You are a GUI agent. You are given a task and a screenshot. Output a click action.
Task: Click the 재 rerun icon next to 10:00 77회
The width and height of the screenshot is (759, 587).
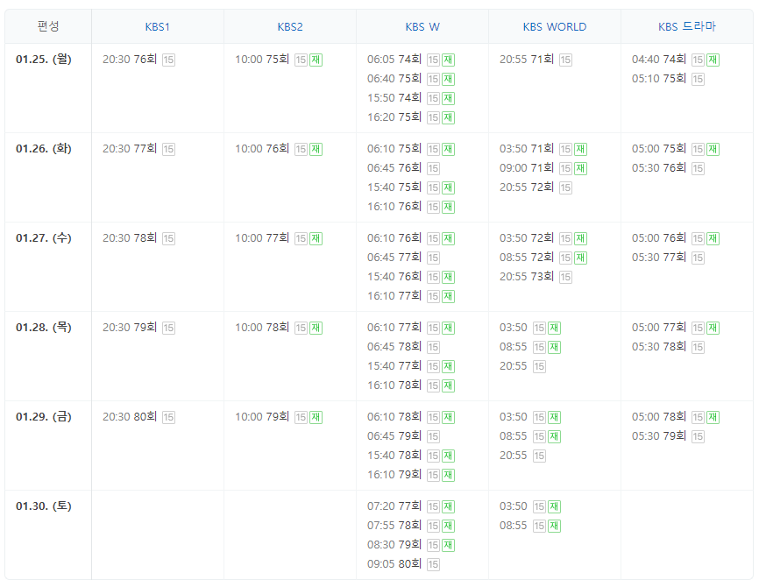pyautogui.click(x=316, y=239)
